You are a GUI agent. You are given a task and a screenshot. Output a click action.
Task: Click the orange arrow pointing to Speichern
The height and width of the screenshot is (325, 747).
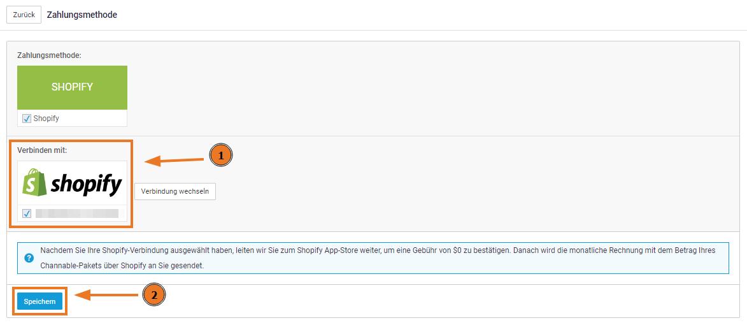pyautogui.click(x=107, y=295)
